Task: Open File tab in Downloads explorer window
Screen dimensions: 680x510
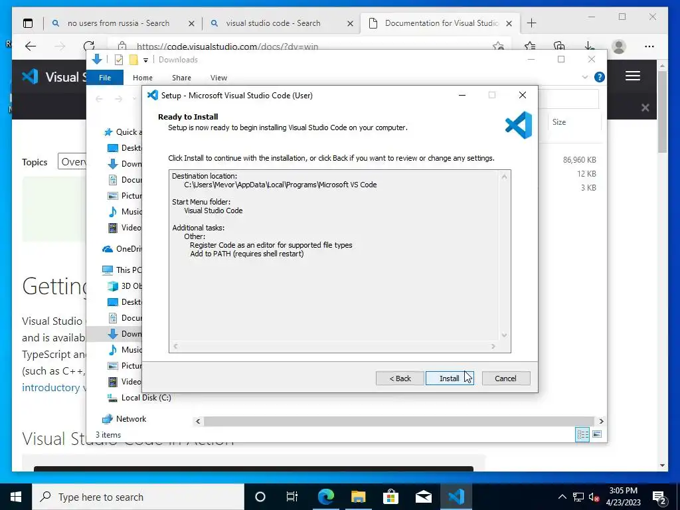Action: [105, 78]
